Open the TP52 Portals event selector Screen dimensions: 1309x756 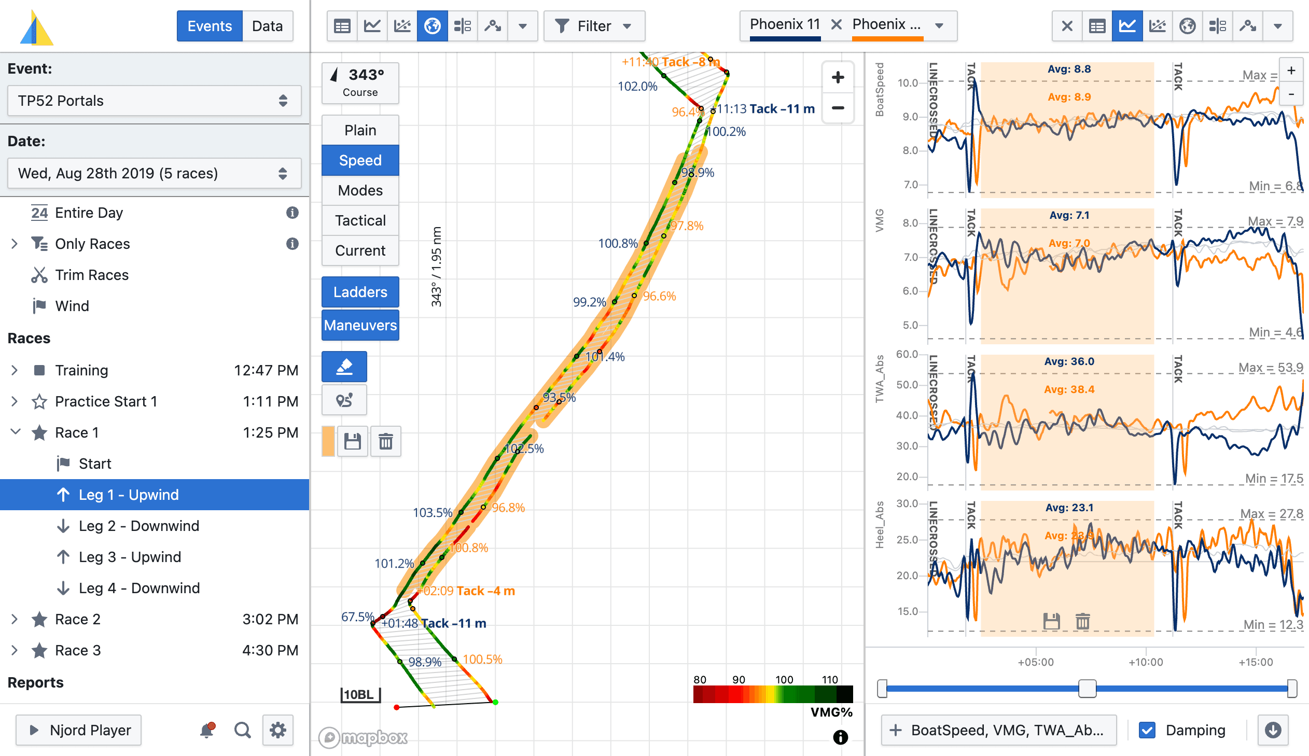pos(154,100)
